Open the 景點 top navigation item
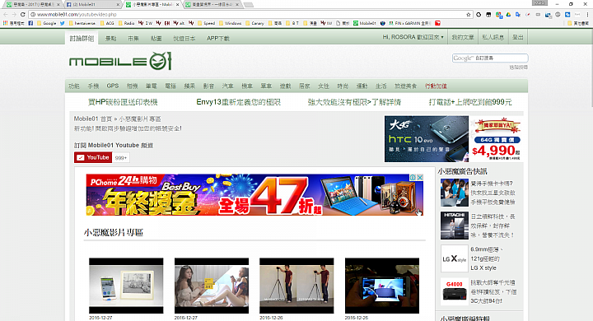 [x=110, y=38]
